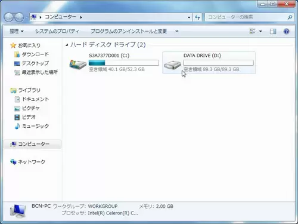
Task: Open the 整理 dropdown menu
Action: [17, 31]
